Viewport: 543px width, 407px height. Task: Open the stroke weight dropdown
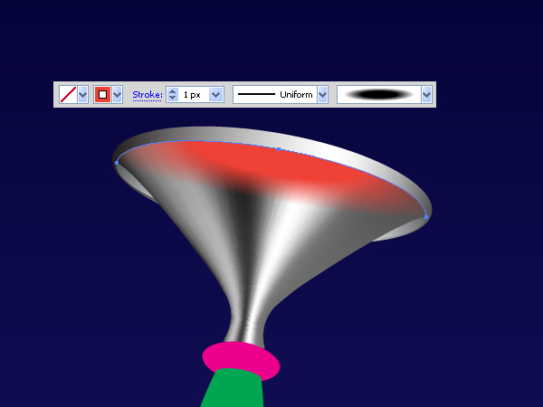[x=215, y=94]
